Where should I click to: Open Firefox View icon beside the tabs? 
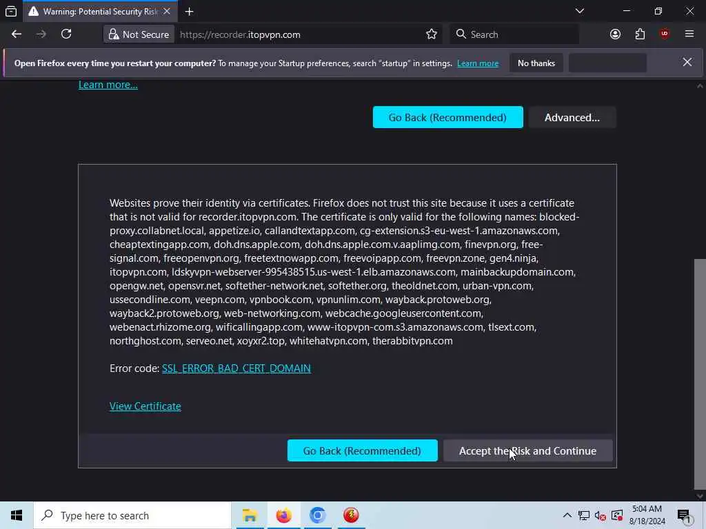click(11, 11)
